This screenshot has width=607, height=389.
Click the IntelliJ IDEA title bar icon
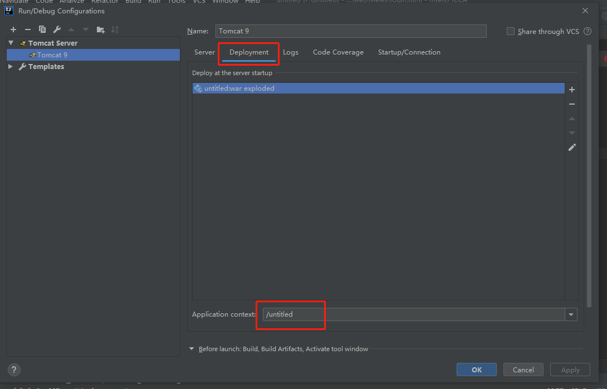click(9, 11)
